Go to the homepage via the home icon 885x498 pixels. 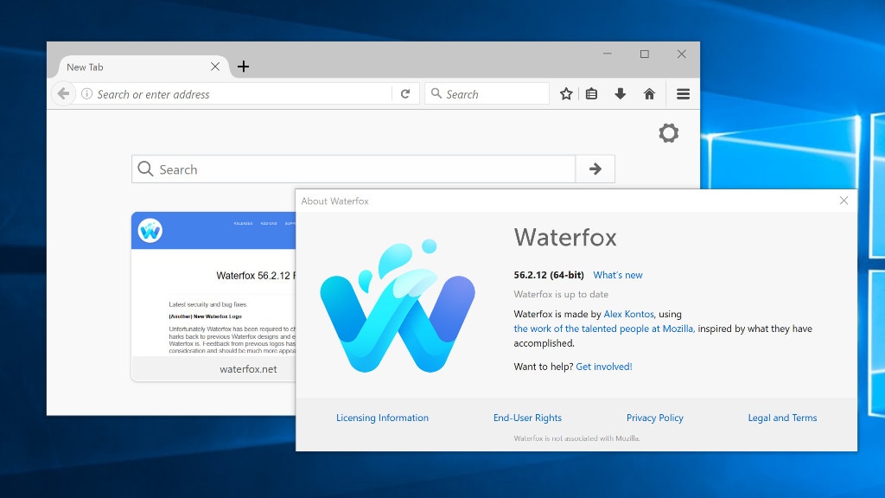[x=649, y=93]
